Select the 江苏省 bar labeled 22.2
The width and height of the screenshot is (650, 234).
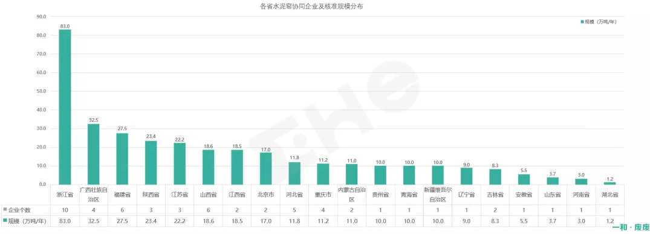click(180, 163)
